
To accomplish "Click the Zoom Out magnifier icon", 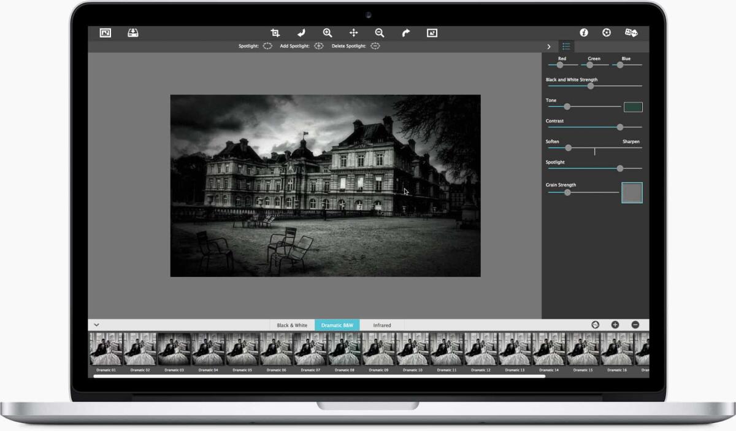I will [x=380, y=33].
